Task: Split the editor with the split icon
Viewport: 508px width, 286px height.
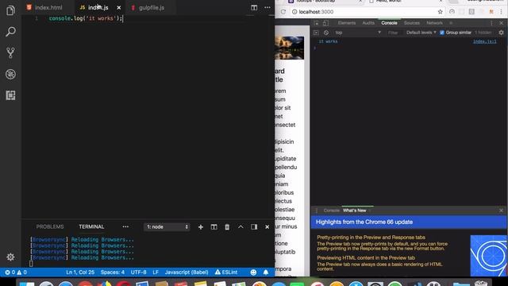Action: click(x=254, y=7)
